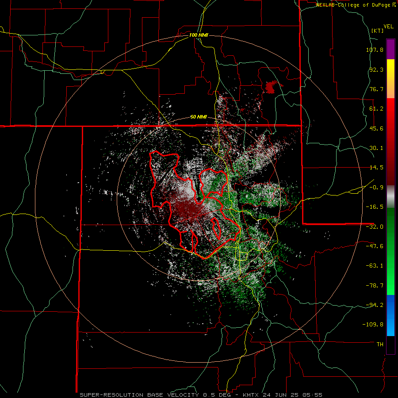This screenshot has width=398, height=398.
Task: Click the gray near-zero segment of the color bar
Action: (390, 196)
